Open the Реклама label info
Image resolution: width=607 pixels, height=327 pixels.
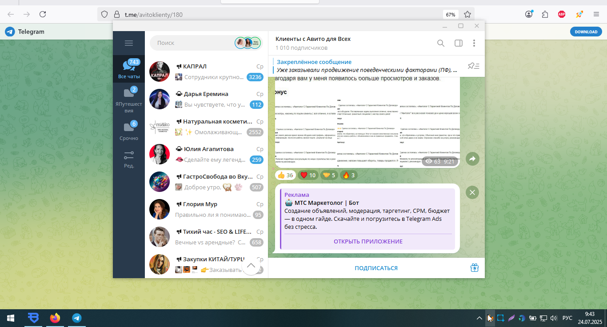coord(297,195)
